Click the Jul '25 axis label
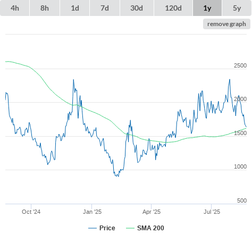This screenshot has height=242, width=252. (x=212, y=212)
